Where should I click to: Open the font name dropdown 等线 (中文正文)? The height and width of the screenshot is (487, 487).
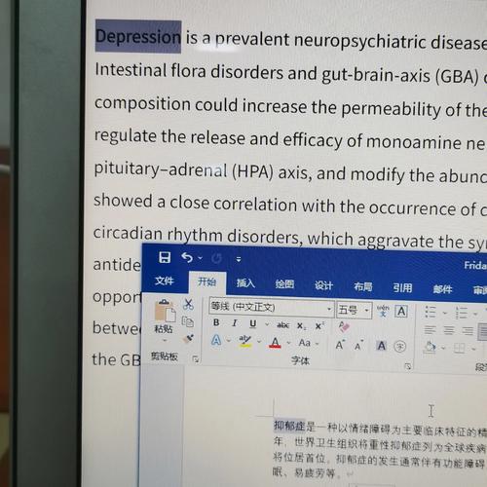pyautogui.click(x=272, y=308)
